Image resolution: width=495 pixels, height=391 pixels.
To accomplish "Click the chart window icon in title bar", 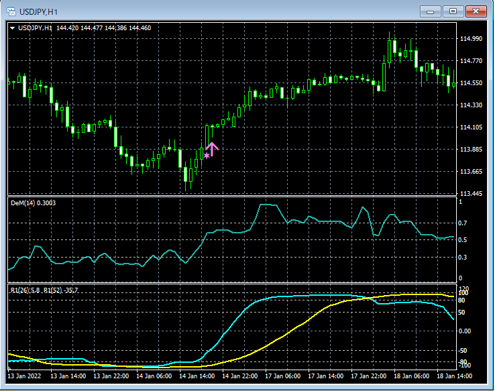I will (x=10, y=11).
